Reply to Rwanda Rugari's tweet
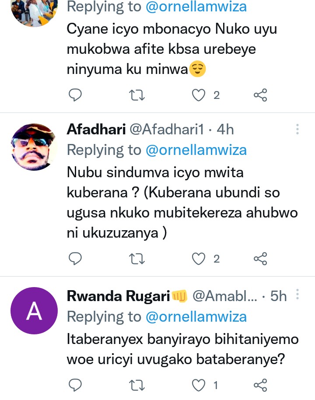Image resolution: width=315 pixels, height=400 pixels. (x=76, y=385)
